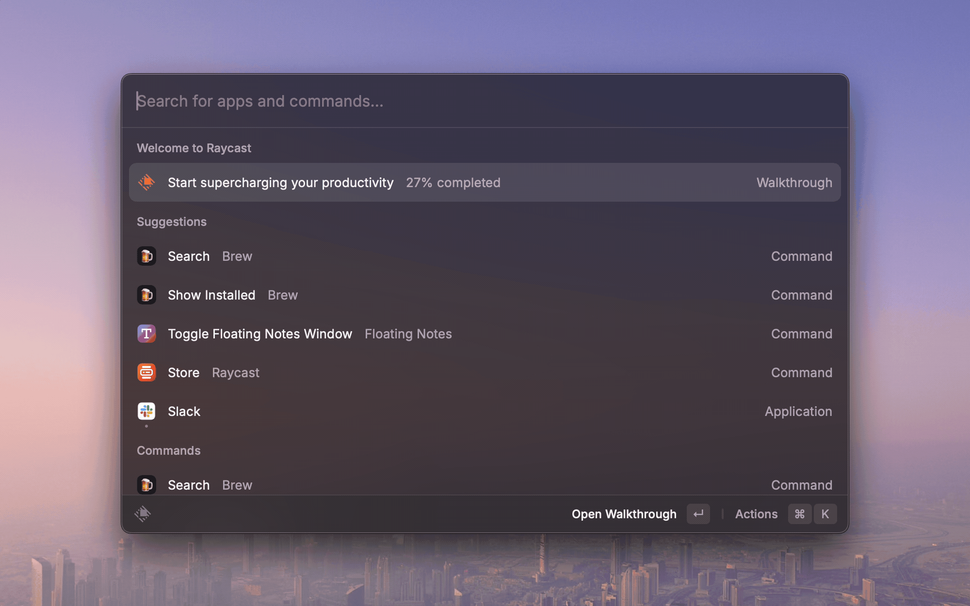Click the K key badge
The image size is (970, 606).
(825, 514)
